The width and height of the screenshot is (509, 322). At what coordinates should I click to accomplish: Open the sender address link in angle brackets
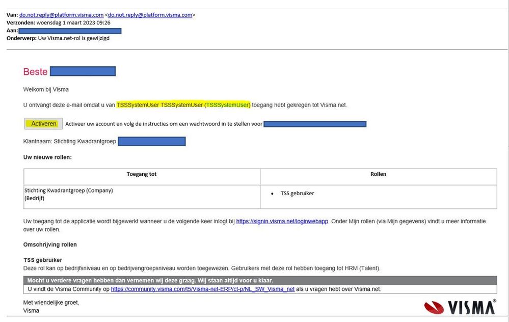click(150, 15)
